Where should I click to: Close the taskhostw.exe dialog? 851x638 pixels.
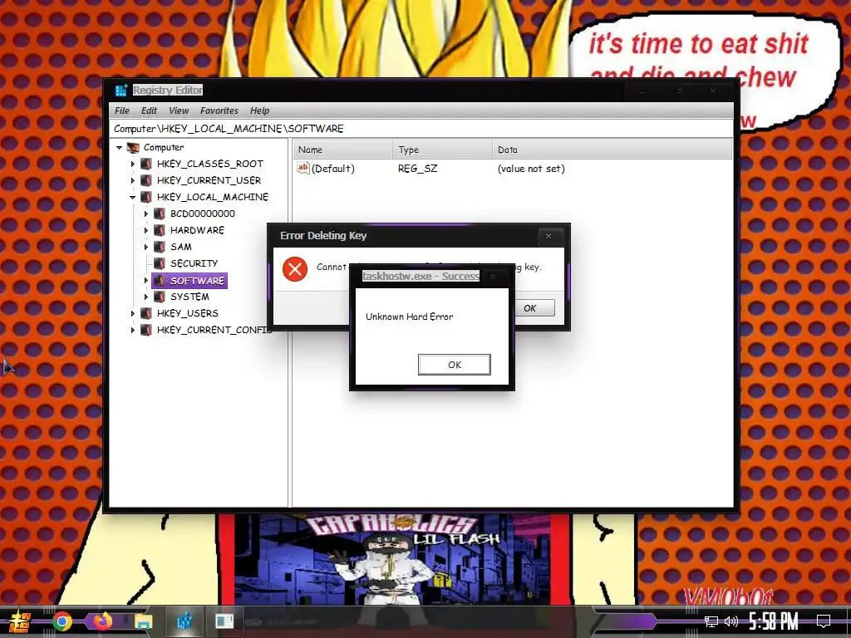493,277
